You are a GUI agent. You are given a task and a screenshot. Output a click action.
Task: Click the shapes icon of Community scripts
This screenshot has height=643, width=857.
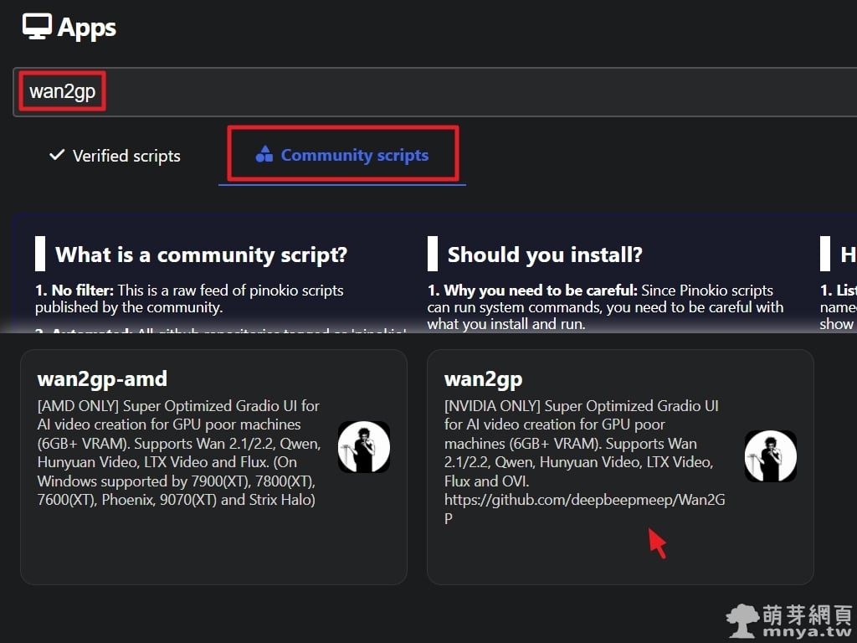click(x=264, y=155)
